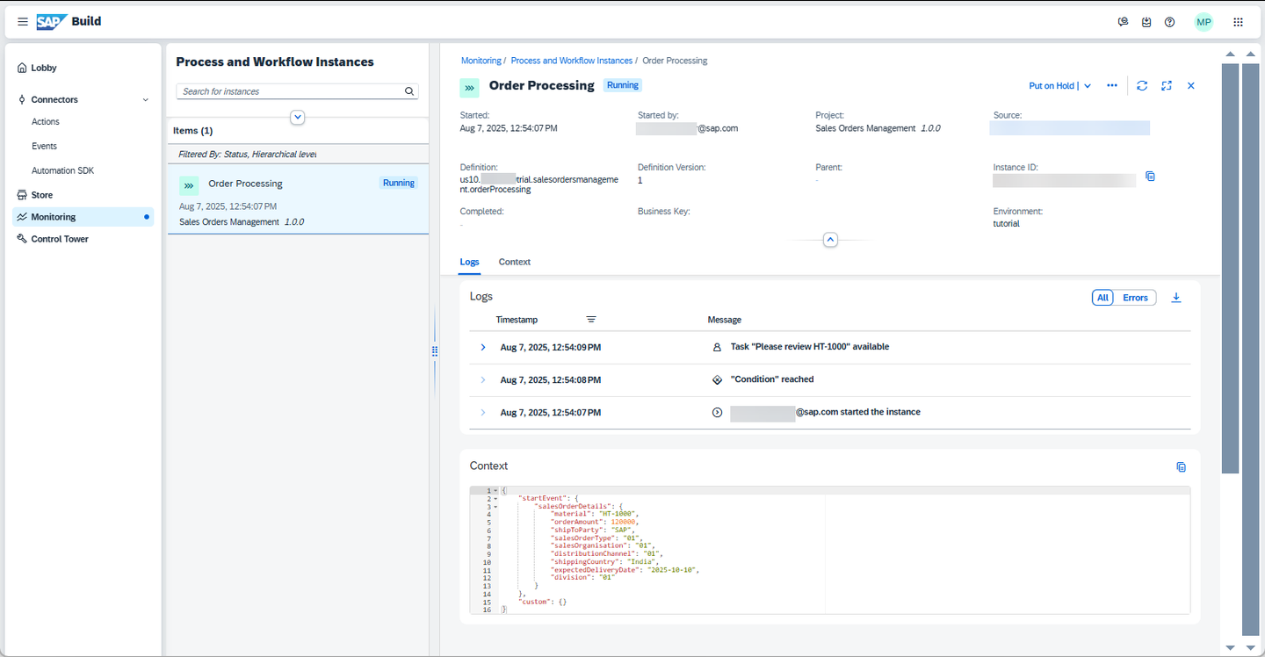The width and height of the screenshot is (1265, 657).
Task: Click the Condition gateway icon in log row
Action: [x=717, y=379]
